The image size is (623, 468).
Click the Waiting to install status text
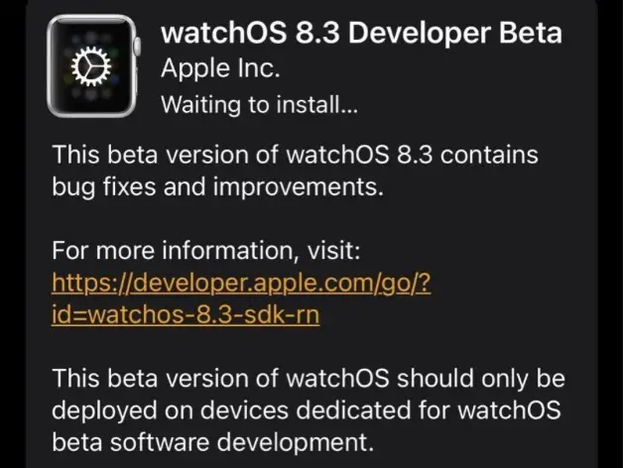click(260, 104)
